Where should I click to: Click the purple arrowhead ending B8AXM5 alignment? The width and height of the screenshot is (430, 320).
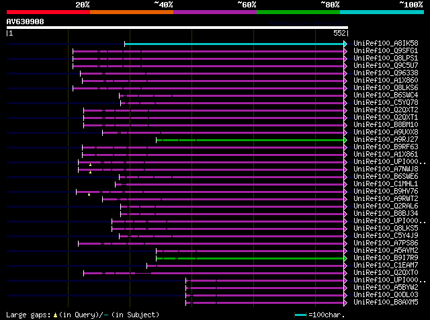345,303
